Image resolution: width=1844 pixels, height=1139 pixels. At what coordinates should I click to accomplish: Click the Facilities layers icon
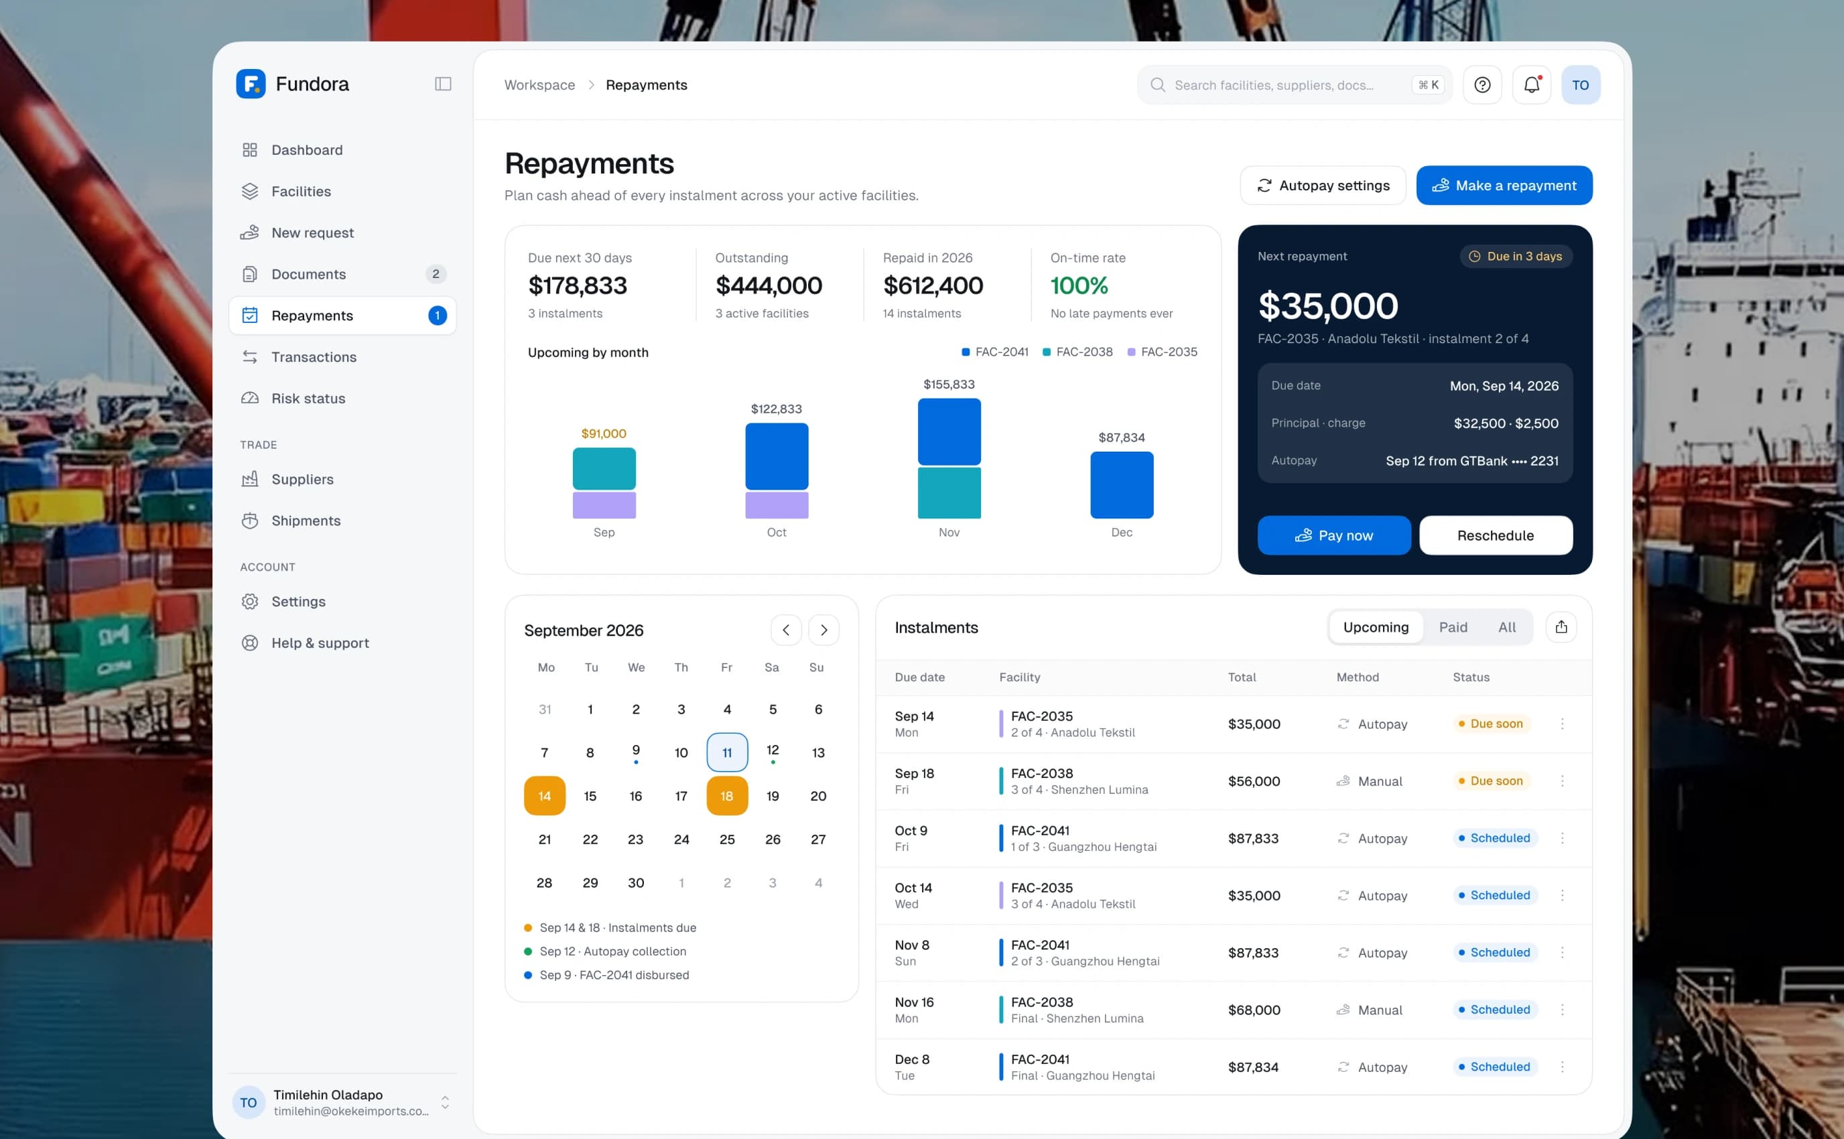point(250,192)
